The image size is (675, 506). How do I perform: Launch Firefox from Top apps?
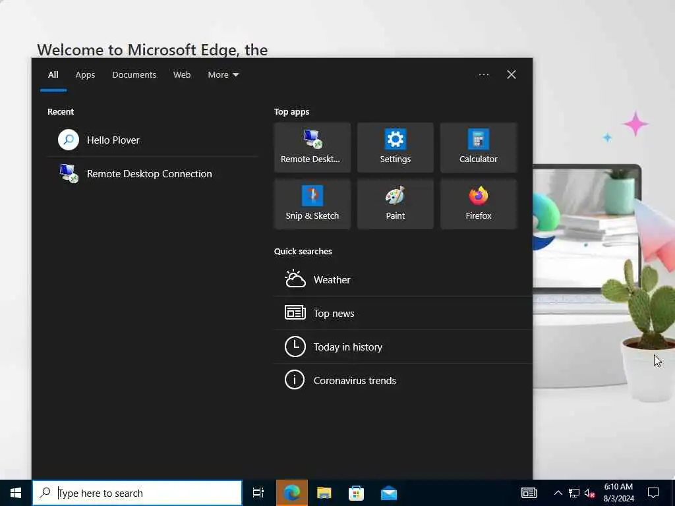click(x=479, y=204)
